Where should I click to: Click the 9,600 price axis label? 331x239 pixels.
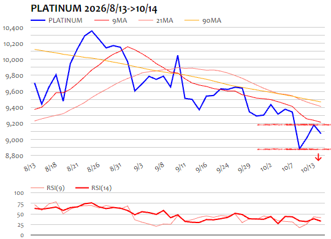14,92
